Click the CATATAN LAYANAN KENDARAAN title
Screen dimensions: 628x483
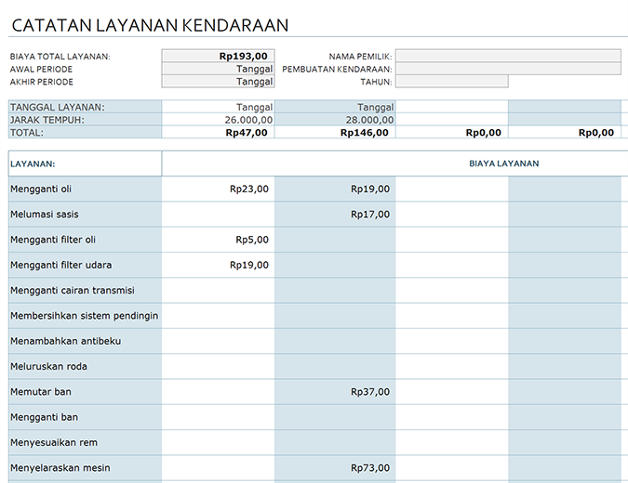point(150,25)
